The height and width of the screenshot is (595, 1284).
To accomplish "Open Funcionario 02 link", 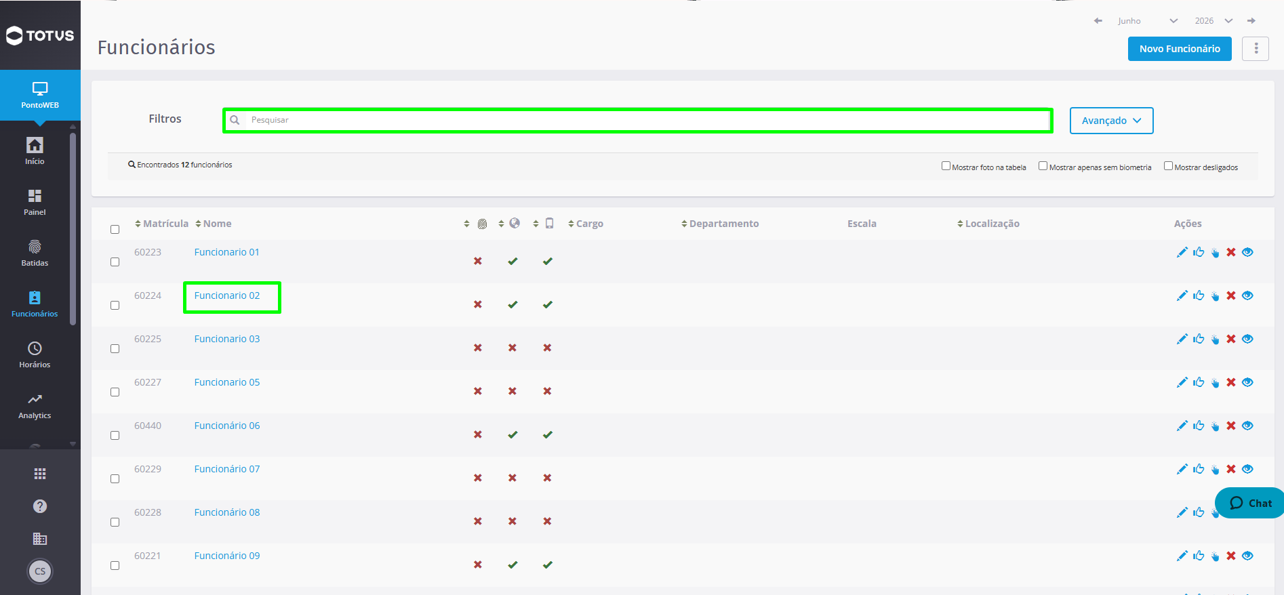I will pyautogui.click(x=227, y=295).
